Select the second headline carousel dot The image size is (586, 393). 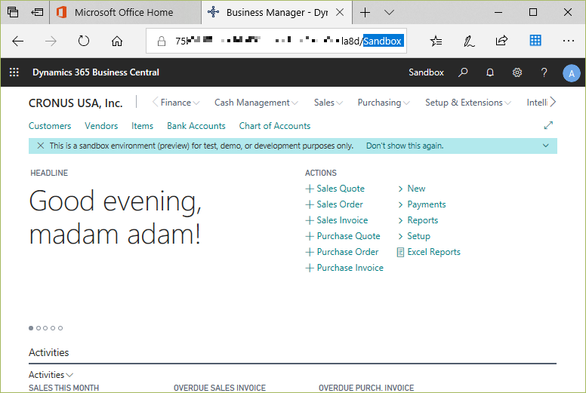(x=39, y=328)
